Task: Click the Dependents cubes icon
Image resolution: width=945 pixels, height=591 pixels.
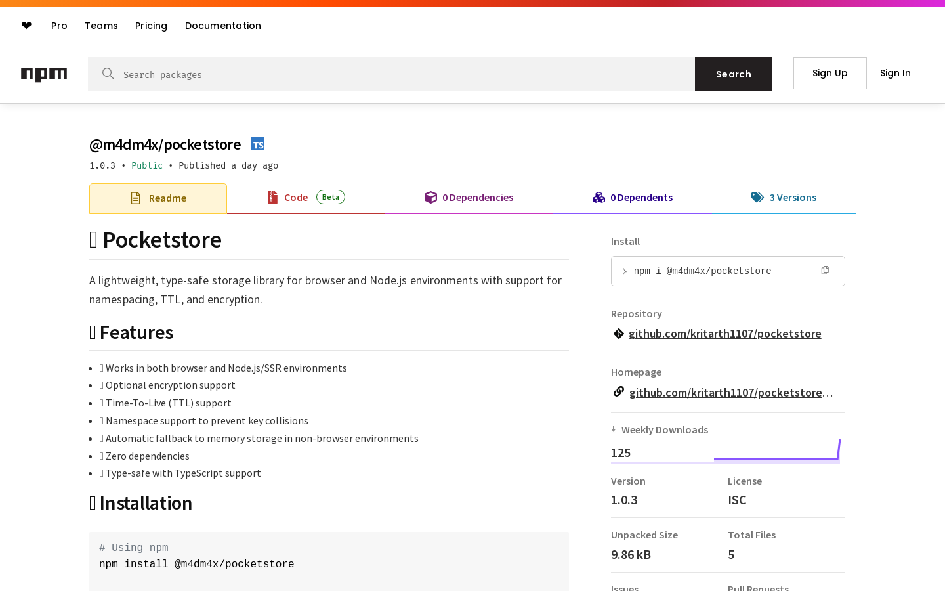Action: (598, 198)
